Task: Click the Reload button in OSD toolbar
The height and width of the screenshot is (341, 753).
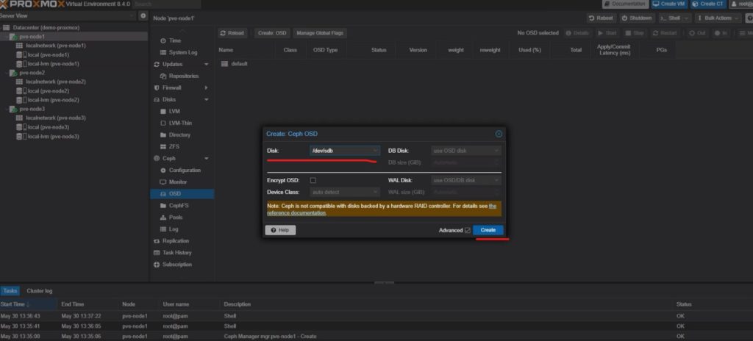Action: tap(232, 33)
